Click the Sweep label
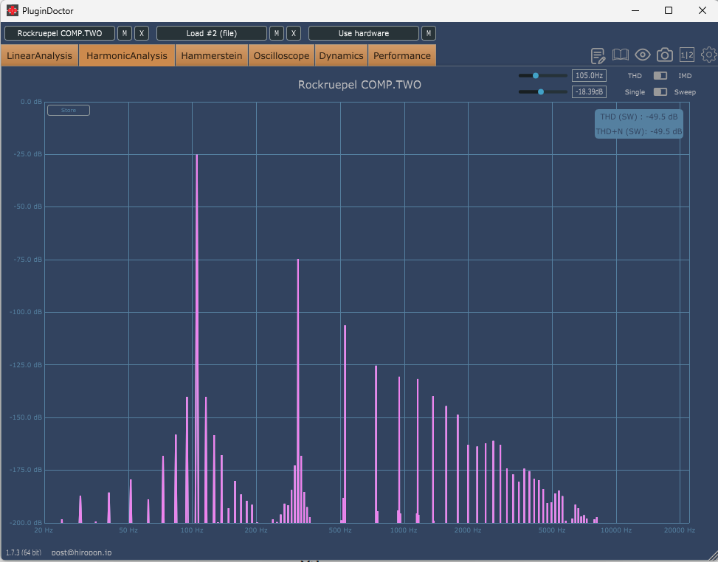 tap(685, 92)
